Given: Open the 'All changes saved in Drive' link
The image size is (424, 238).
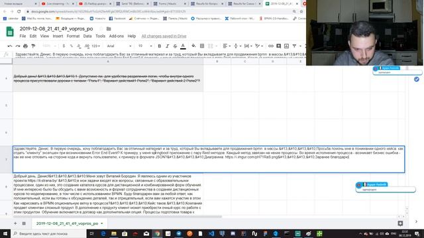Looking at the screenshot, I should click(164, 36).
